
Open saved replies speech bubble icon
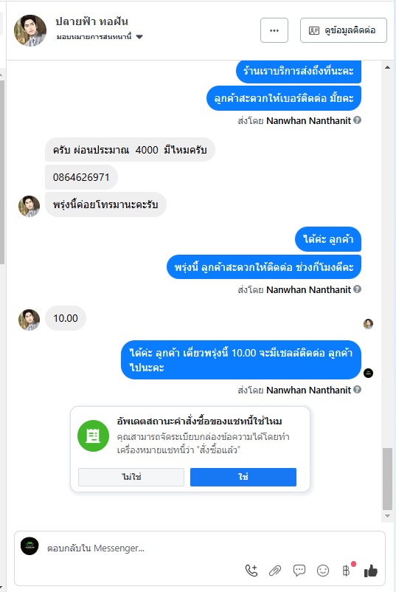click(299, 570)
